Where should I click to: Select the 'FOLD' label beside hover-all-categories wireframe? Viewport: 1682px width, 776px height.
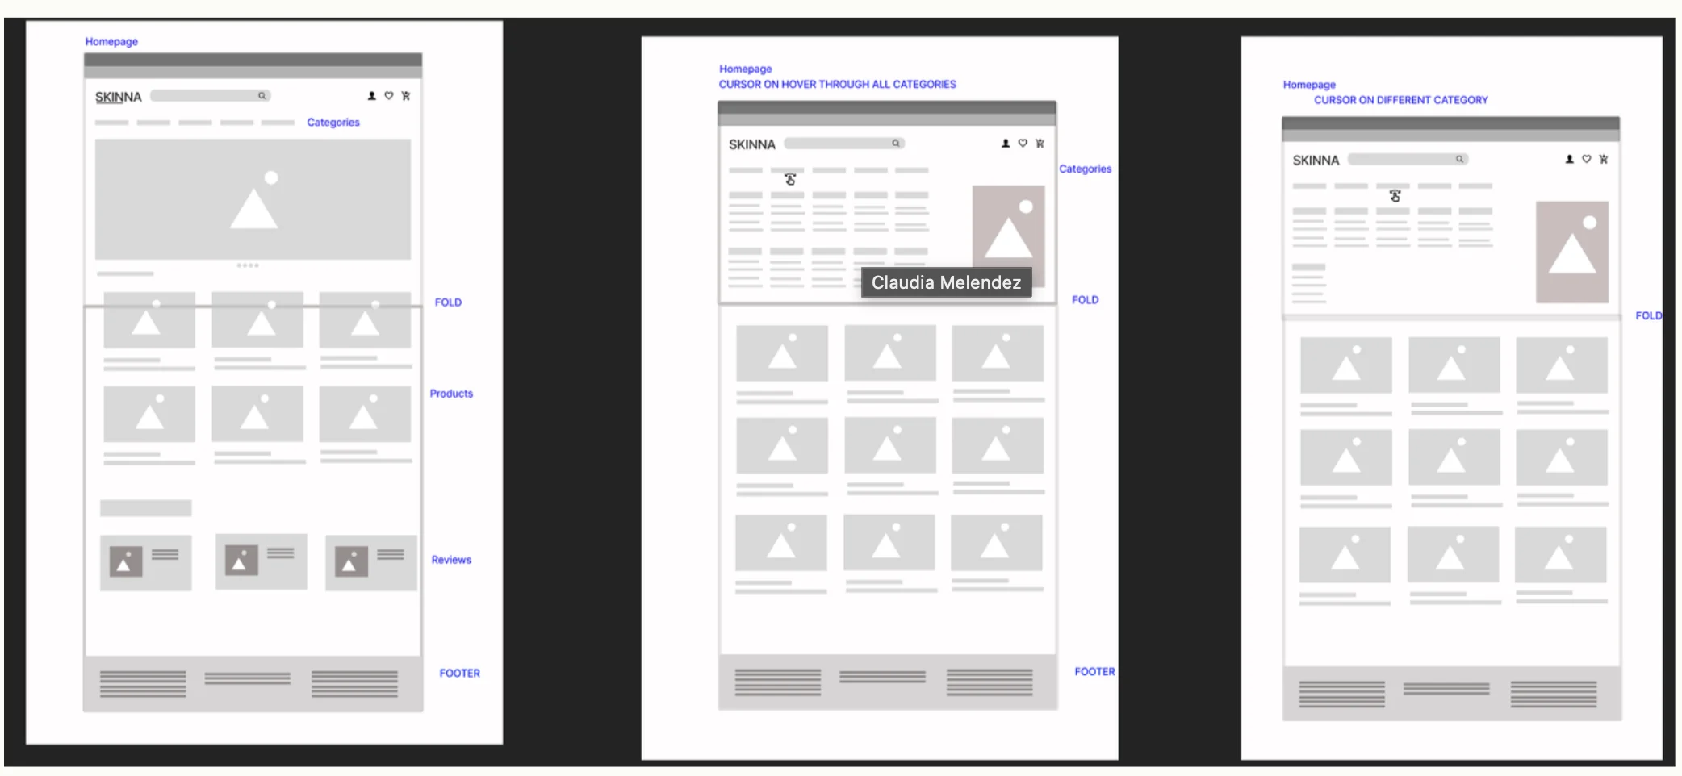click(x=1086, y=300)
